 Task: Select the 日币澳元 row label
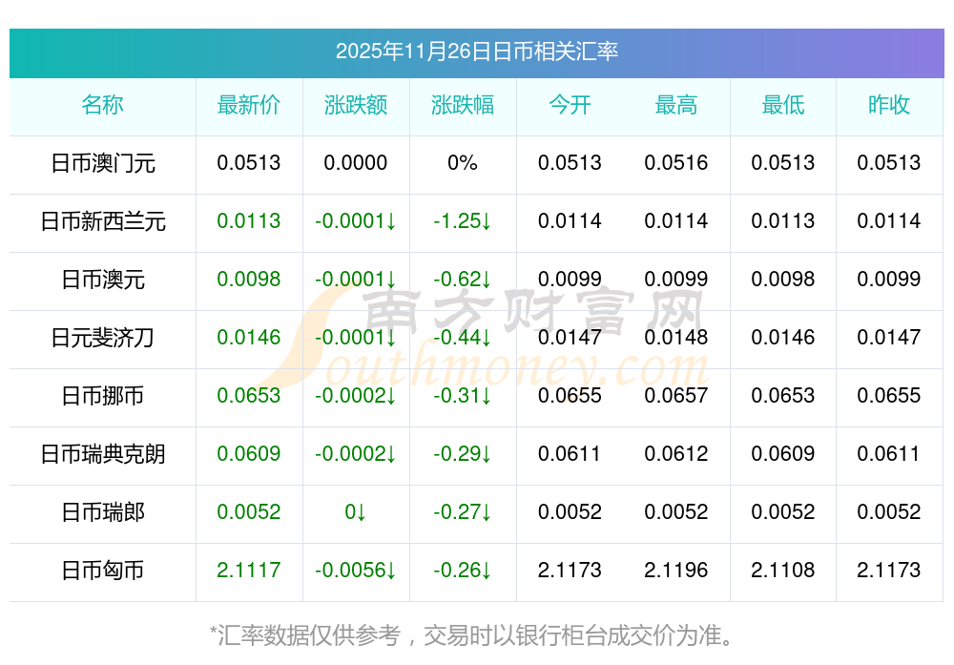click(x=102, y=281)
